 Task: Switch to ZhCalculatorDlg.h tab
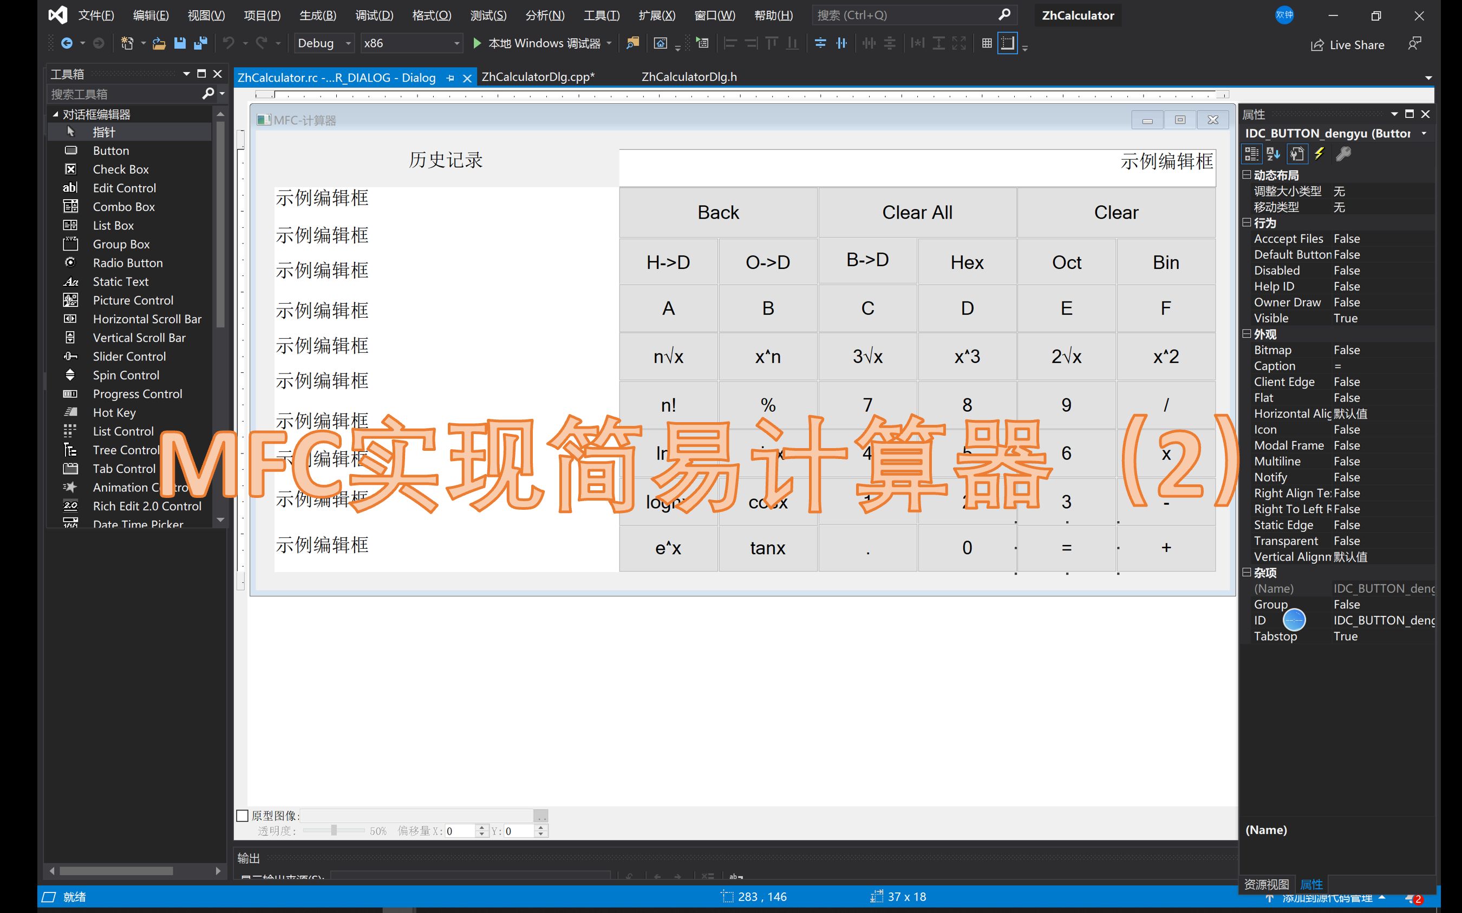pyautogui.click(x=689, y=77)
